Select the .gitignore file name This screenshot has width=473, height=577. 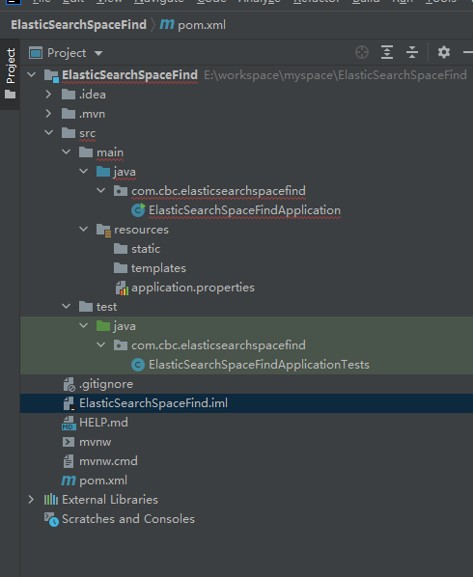click(106, 384)
